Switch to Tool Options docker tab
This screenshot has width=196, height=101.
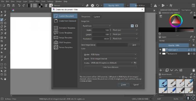(x=186, y=10)
